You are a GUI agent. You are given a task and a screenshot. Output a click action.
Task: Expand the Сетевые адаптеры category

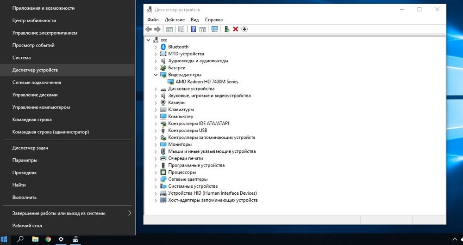pos(156,179)
